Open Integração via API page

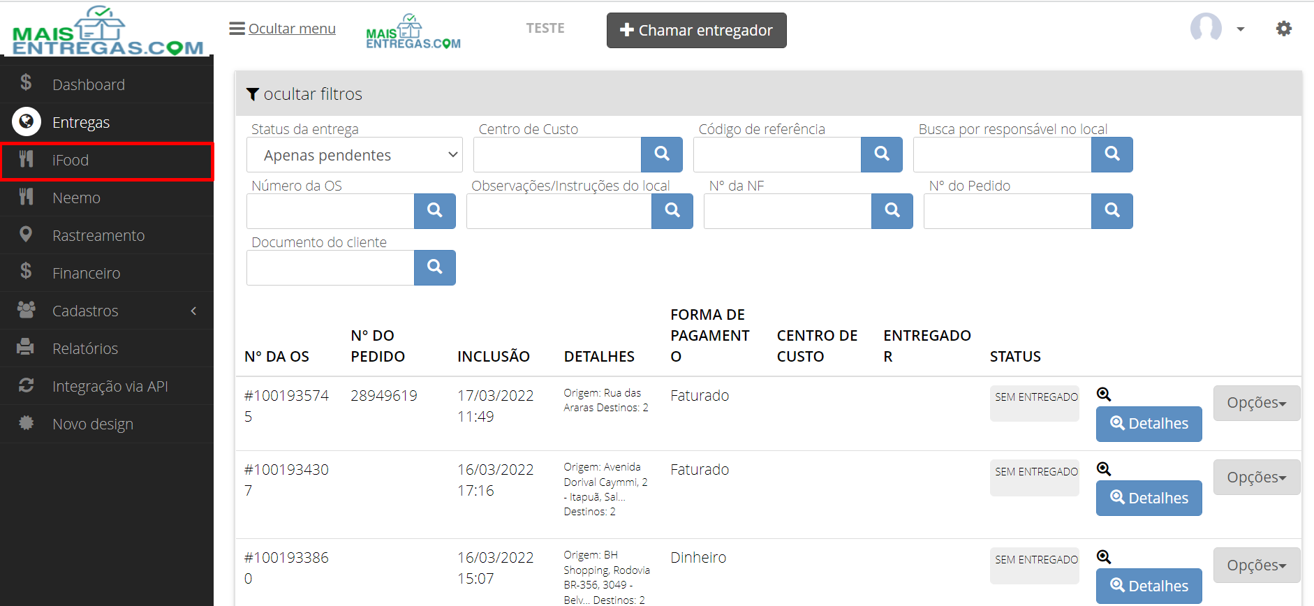tap(107, 386)
